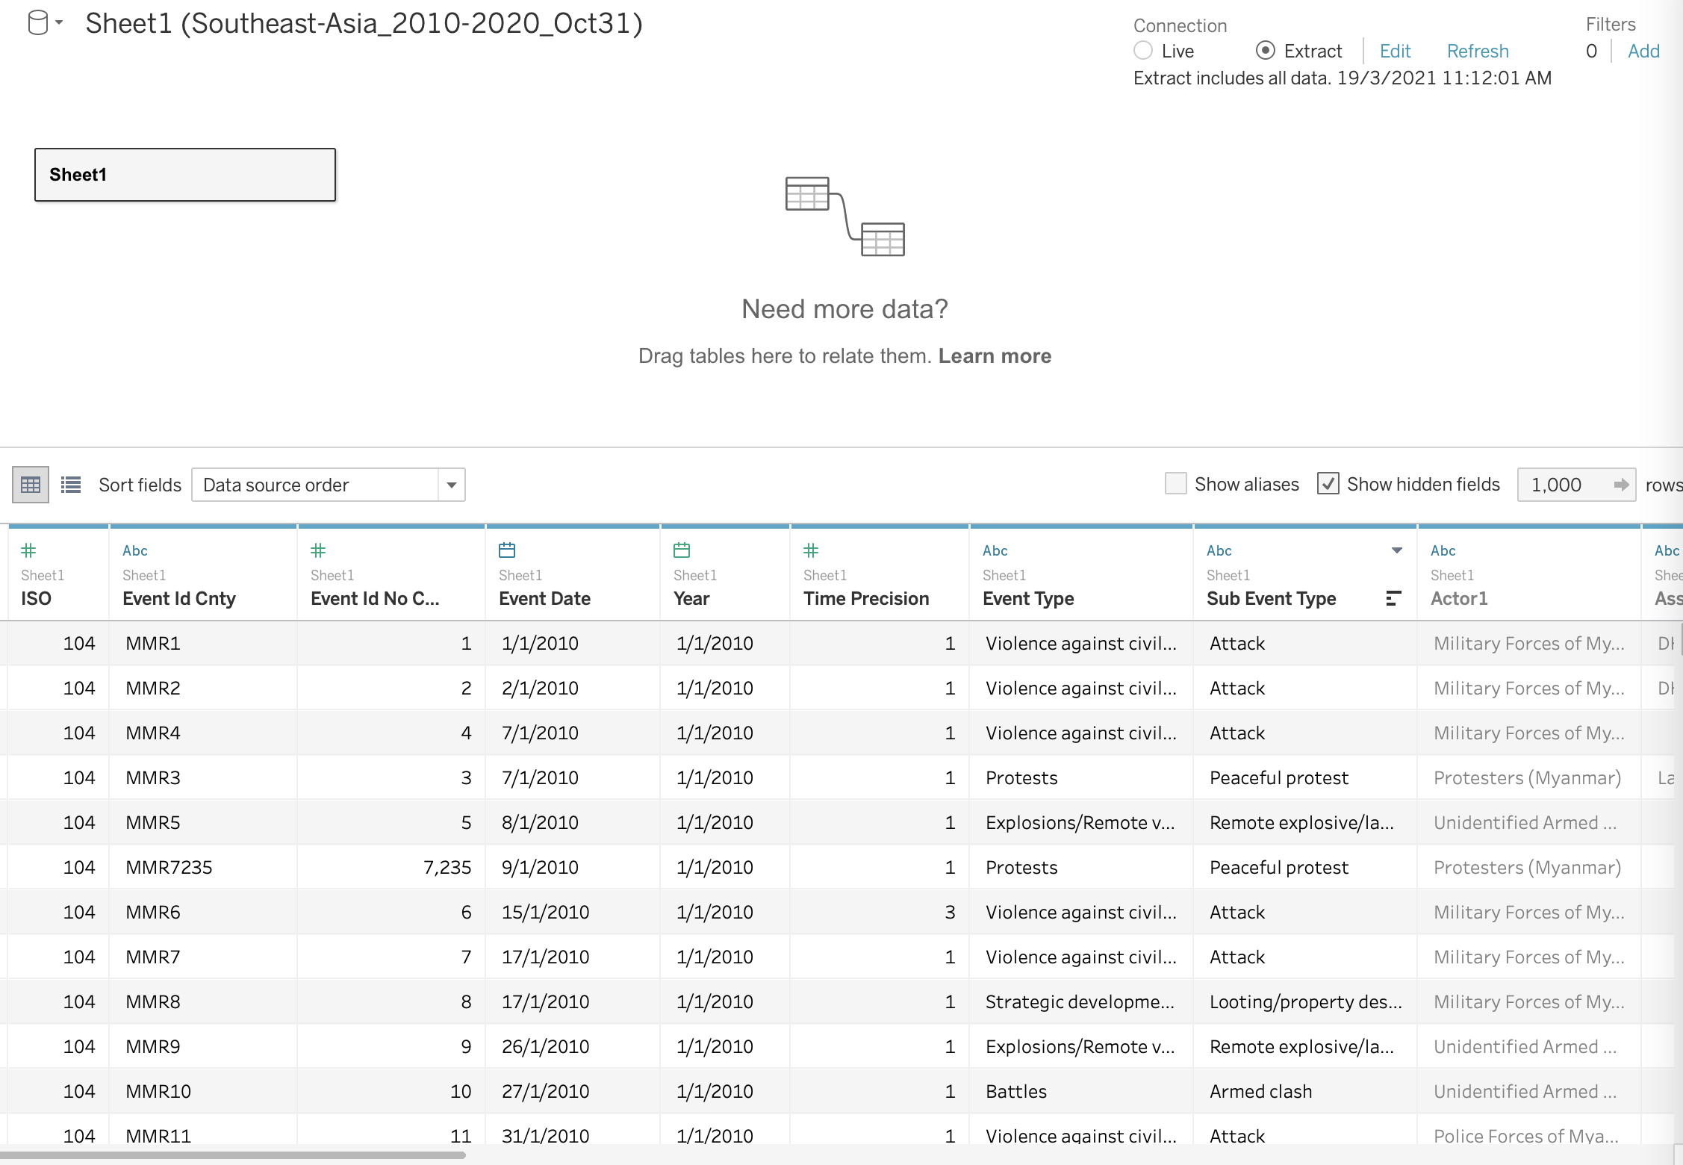1683x1165 pixels.
Task: Open the Sort fields dropdown
Action: point(451,485)
